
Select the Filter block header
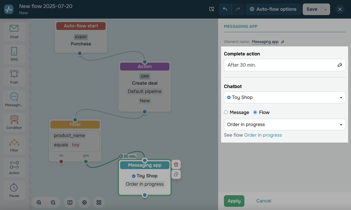(x=75, y=124)
